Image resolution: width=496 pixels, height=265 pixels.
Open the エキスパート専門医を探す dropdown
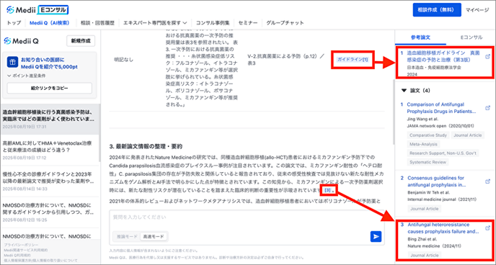pos(155,23)
